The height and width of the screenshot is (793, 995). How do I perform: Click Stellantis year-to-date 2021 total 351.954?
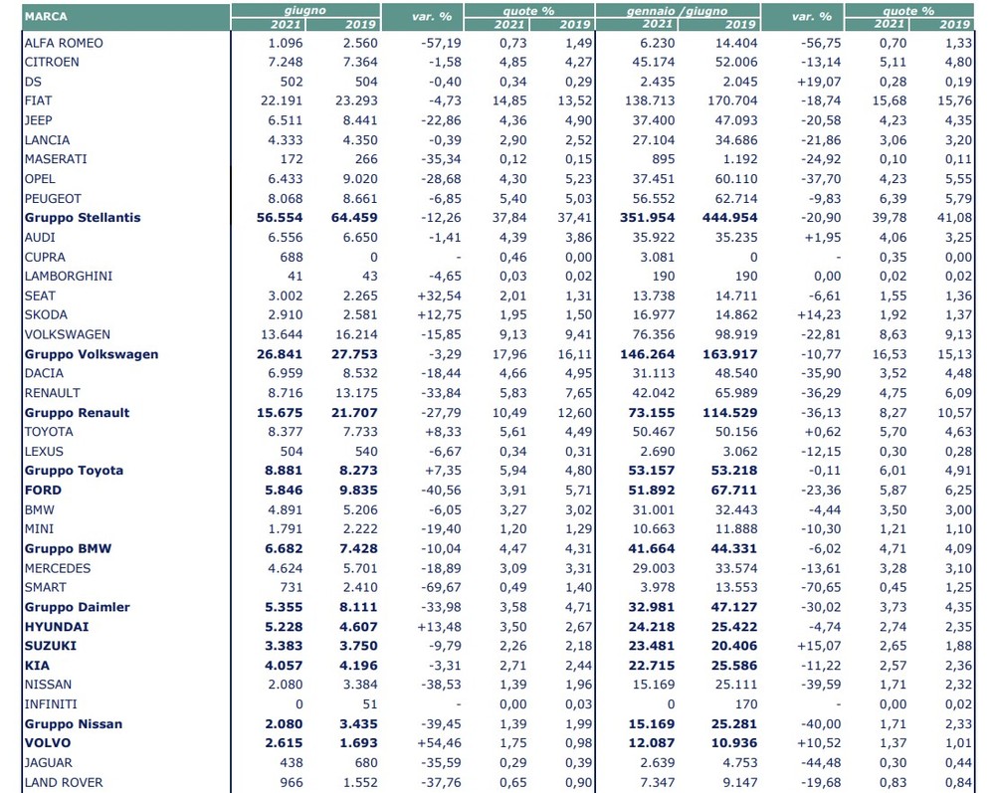tap(648, 218)
